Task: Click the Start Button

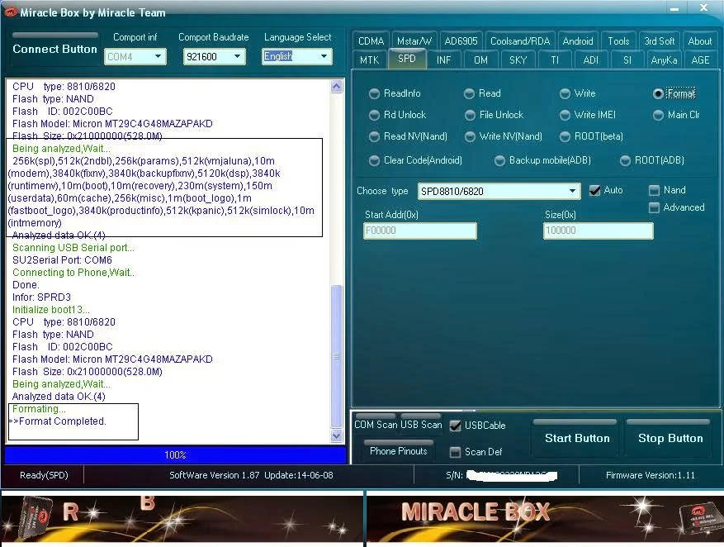Action: 577,438
